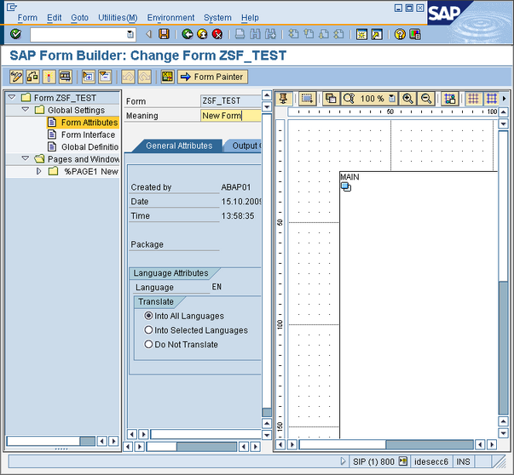Image resolution: width=514 pixels, height=475 pixels.
Task: Click the Expand node toolbar icon
Action: [x=89, y=77]
